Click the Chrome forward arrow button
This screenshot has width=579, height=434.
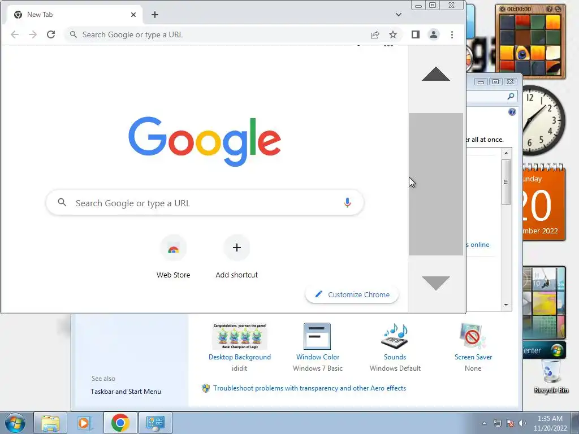pyautogui.click(x=33, y=34)
